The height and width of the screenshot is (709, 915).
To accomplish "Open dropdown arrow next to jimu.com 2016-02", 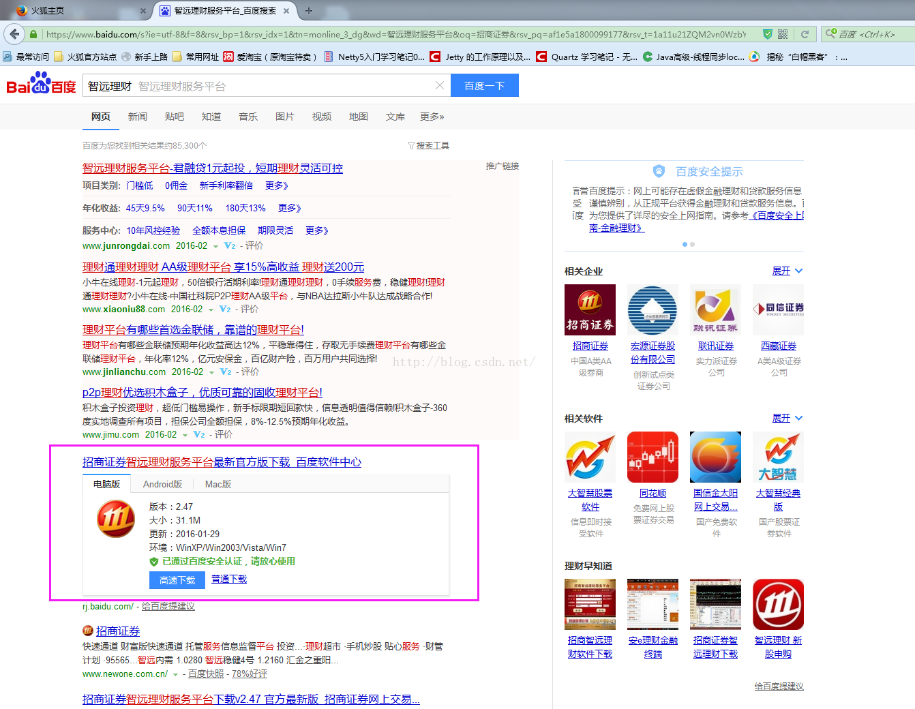I will [185, 436].
